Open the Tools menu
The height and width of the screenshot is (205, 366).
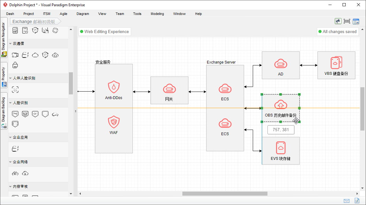(137, 14)
